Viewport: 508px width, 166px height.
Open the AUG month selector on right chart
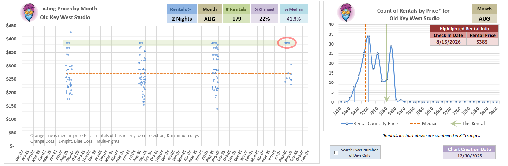tap(484, 19)
